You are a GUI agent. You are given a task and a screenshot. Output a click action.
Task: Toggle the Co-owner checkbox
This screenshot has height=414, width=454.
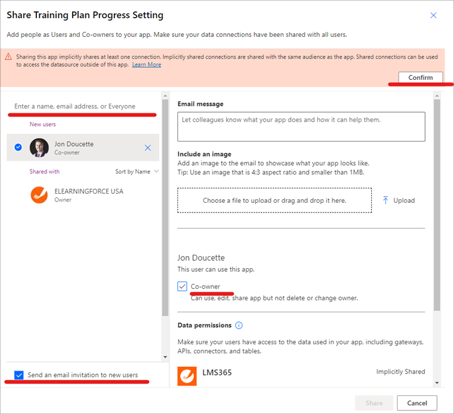click(182, 286)
